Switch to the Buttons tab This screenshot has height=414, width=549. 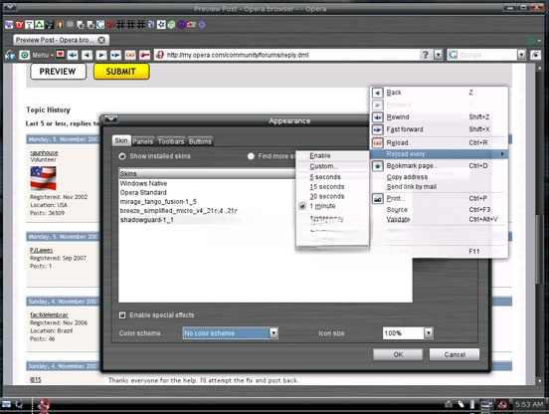pyautogui.click(x=200, y=141)
